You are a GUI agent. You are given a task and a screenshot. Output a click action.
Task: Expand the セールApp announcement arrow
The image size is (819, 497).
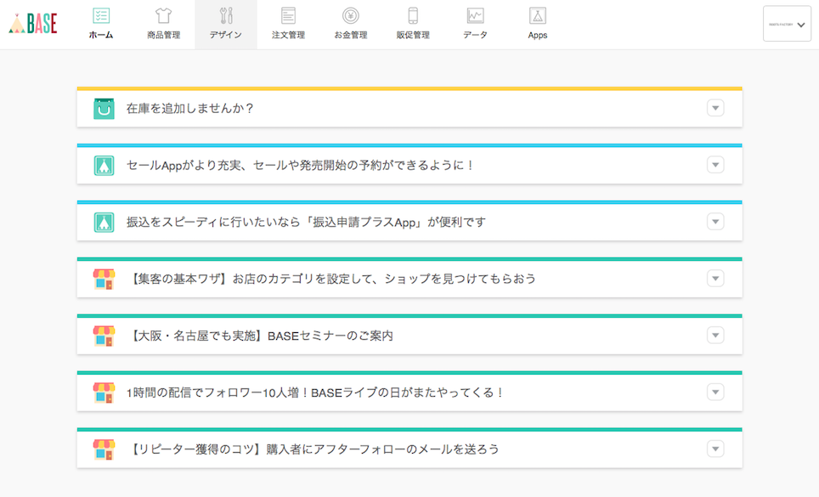tap(715, 165)
